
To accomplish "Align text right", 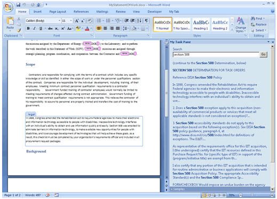I will (x=112, y=28).
